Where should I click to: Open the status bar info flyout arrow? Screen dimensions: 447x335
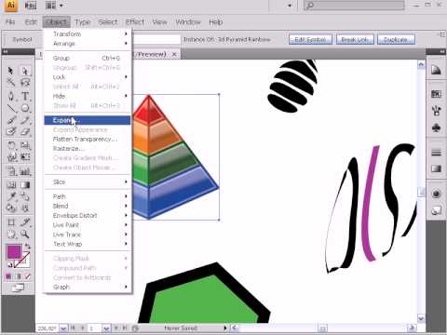pyautogui.click(x=225, y=328)
